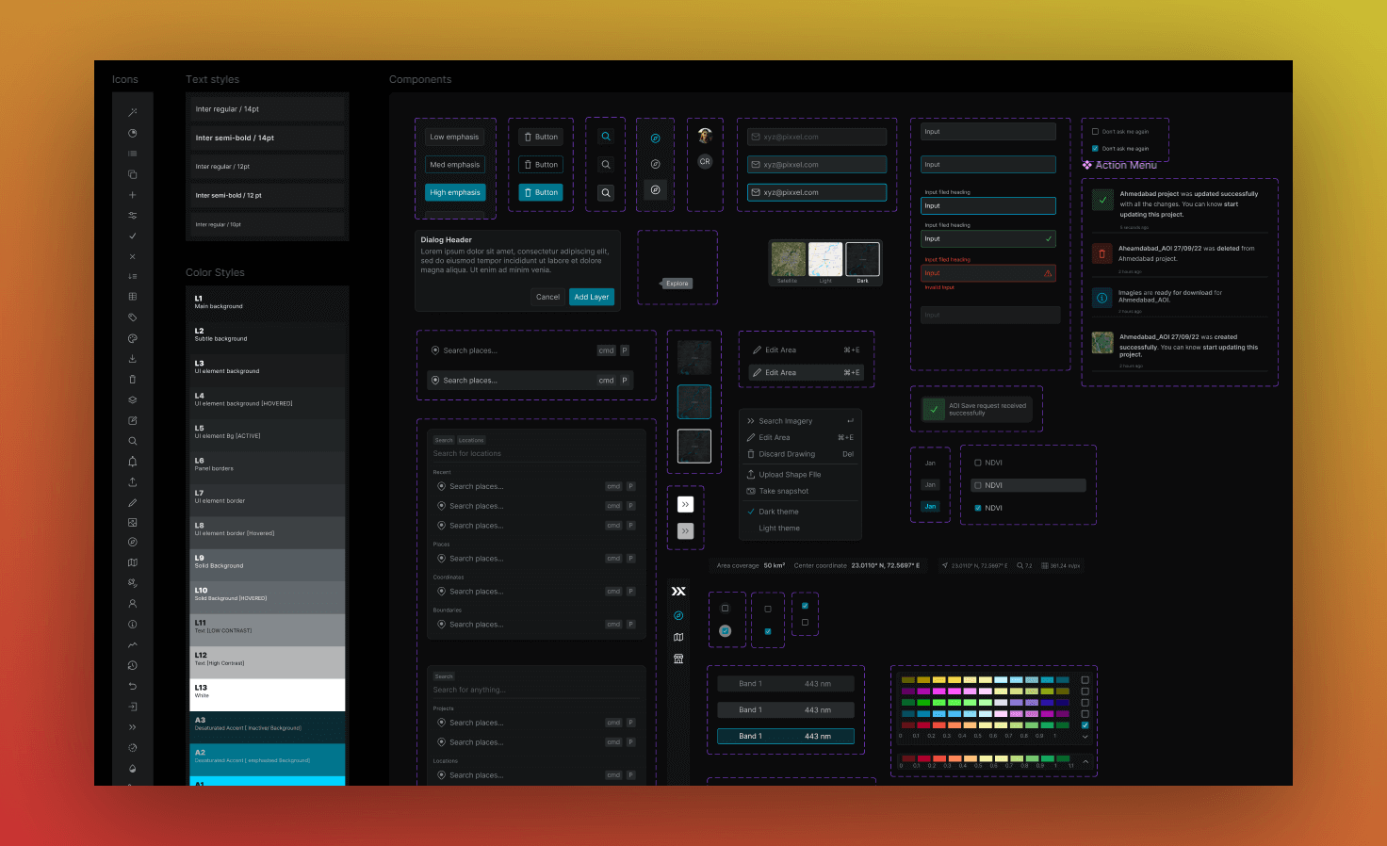The width and height of the screenshot is (1387, 846).
Task: Click the white double-chevron expand button
Action: coord(685,504)
